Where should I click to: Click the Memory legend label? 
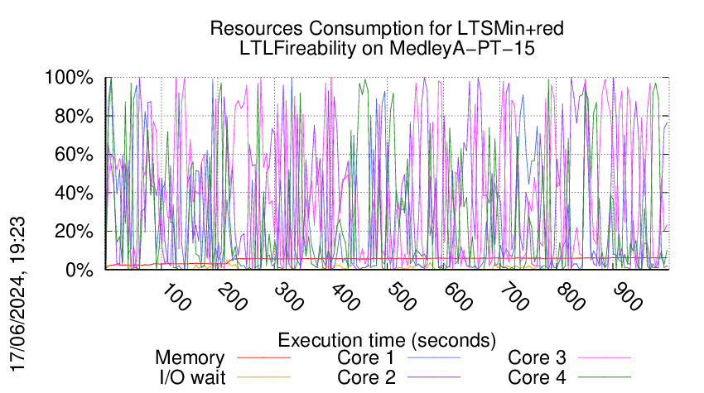(190, 358)
